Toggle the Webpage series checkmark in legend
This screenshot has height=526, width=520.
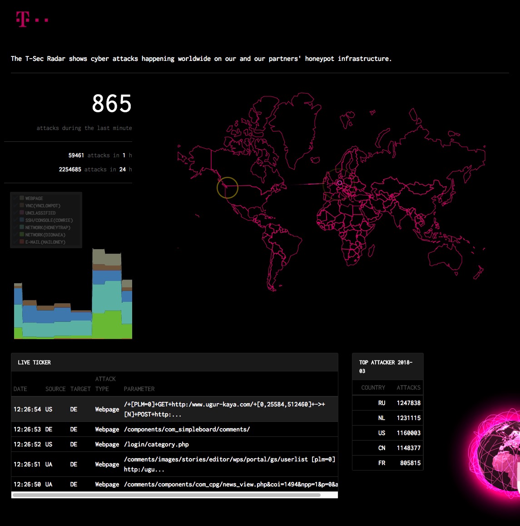[x=16, y=198]
